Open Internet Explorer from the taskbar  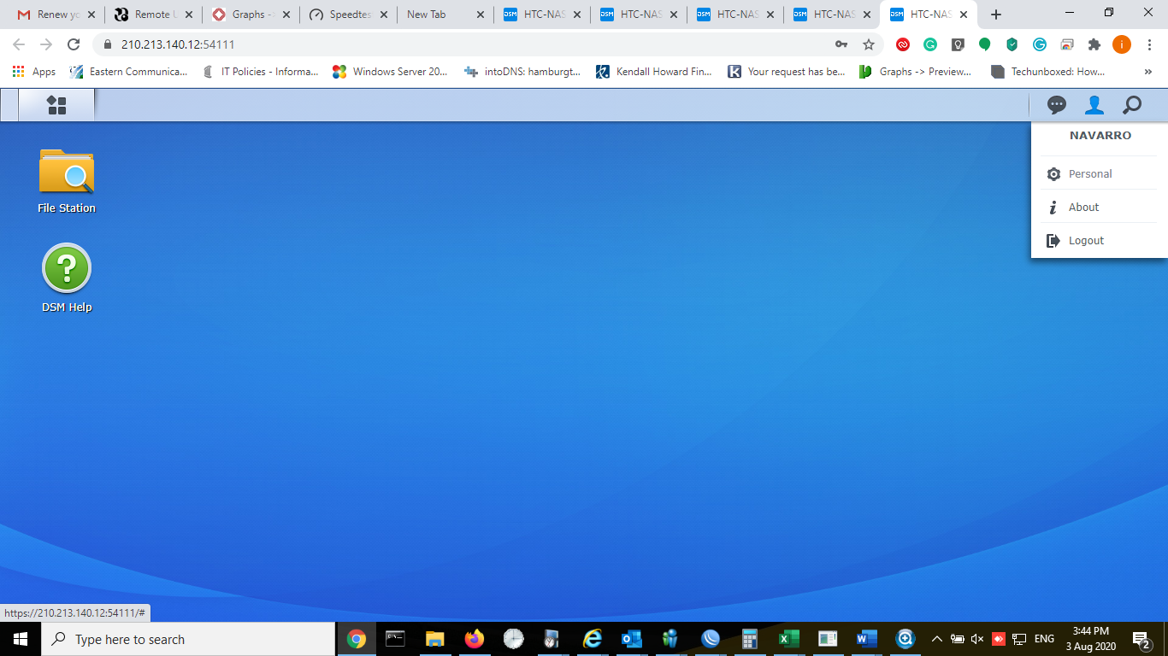[592, 639]
